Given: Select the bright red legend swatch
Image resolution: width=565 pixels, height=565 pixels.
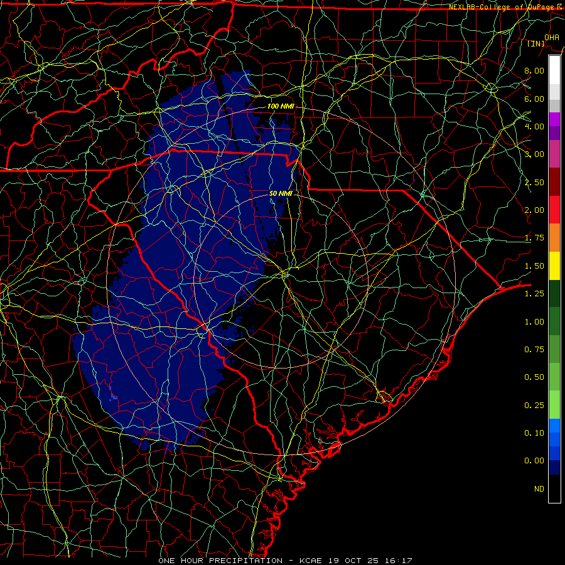Looking at the screenshot, I should tap(554, 210).
